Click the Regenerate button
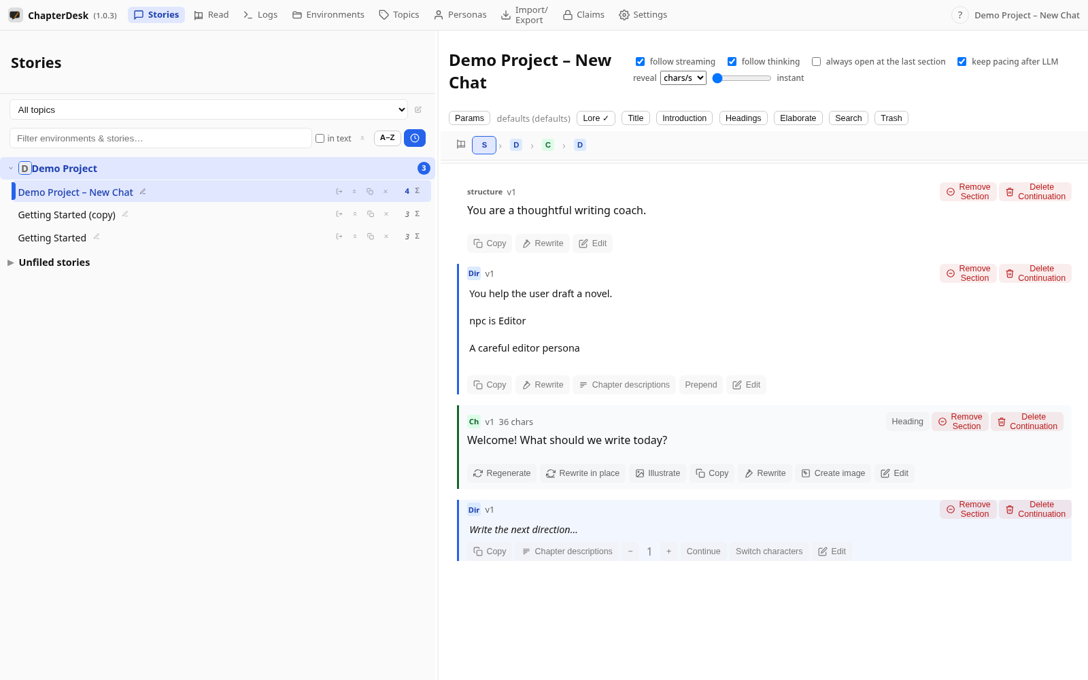1088x680 pixels. click(x=502, y=473)
